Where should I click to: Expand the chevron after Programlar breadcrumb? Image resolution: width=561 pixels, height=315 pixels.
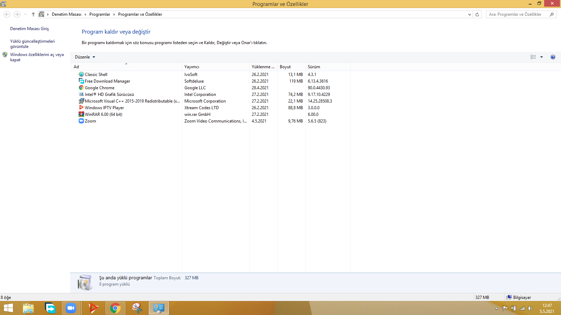click(x=114, y=14)
